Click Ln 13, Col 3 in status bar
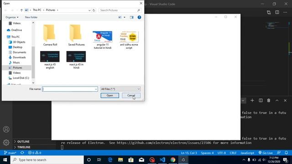292x164 pixels. click(189, 153)
